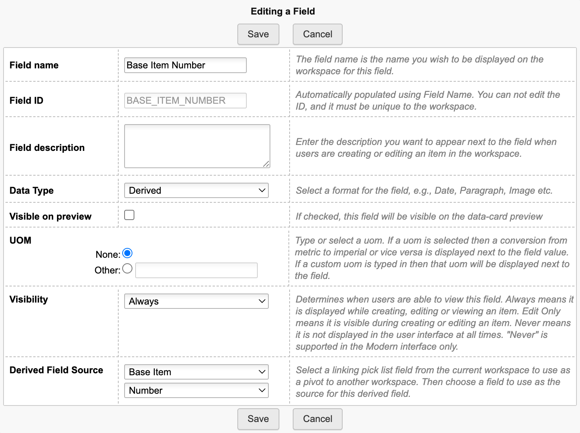Click the custom UOM Other text field
This screenshot has height=433, width=580.
(196, 270)
